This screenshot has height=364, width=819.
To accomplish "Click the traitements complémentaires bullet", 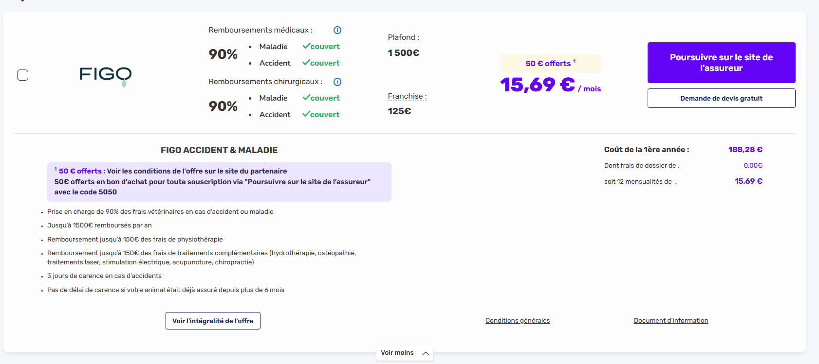I will [x=202, y=258].
